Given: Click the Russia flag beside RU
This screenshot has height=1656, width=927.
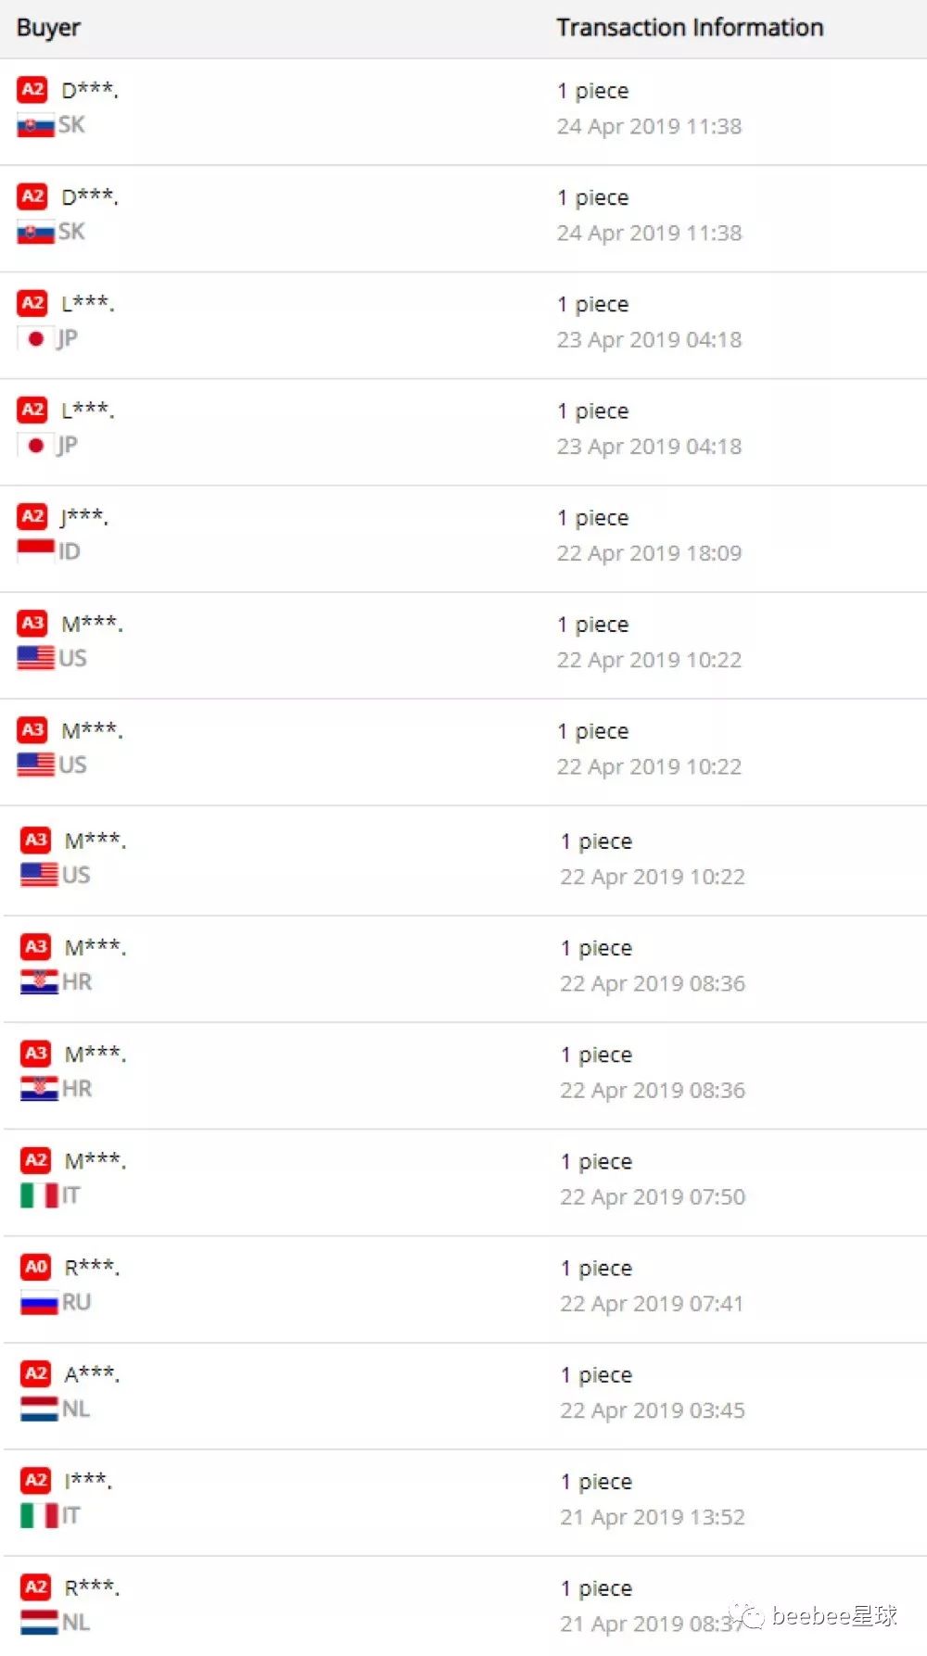Looking at the screenshot, I should (x=39, y=1302).
